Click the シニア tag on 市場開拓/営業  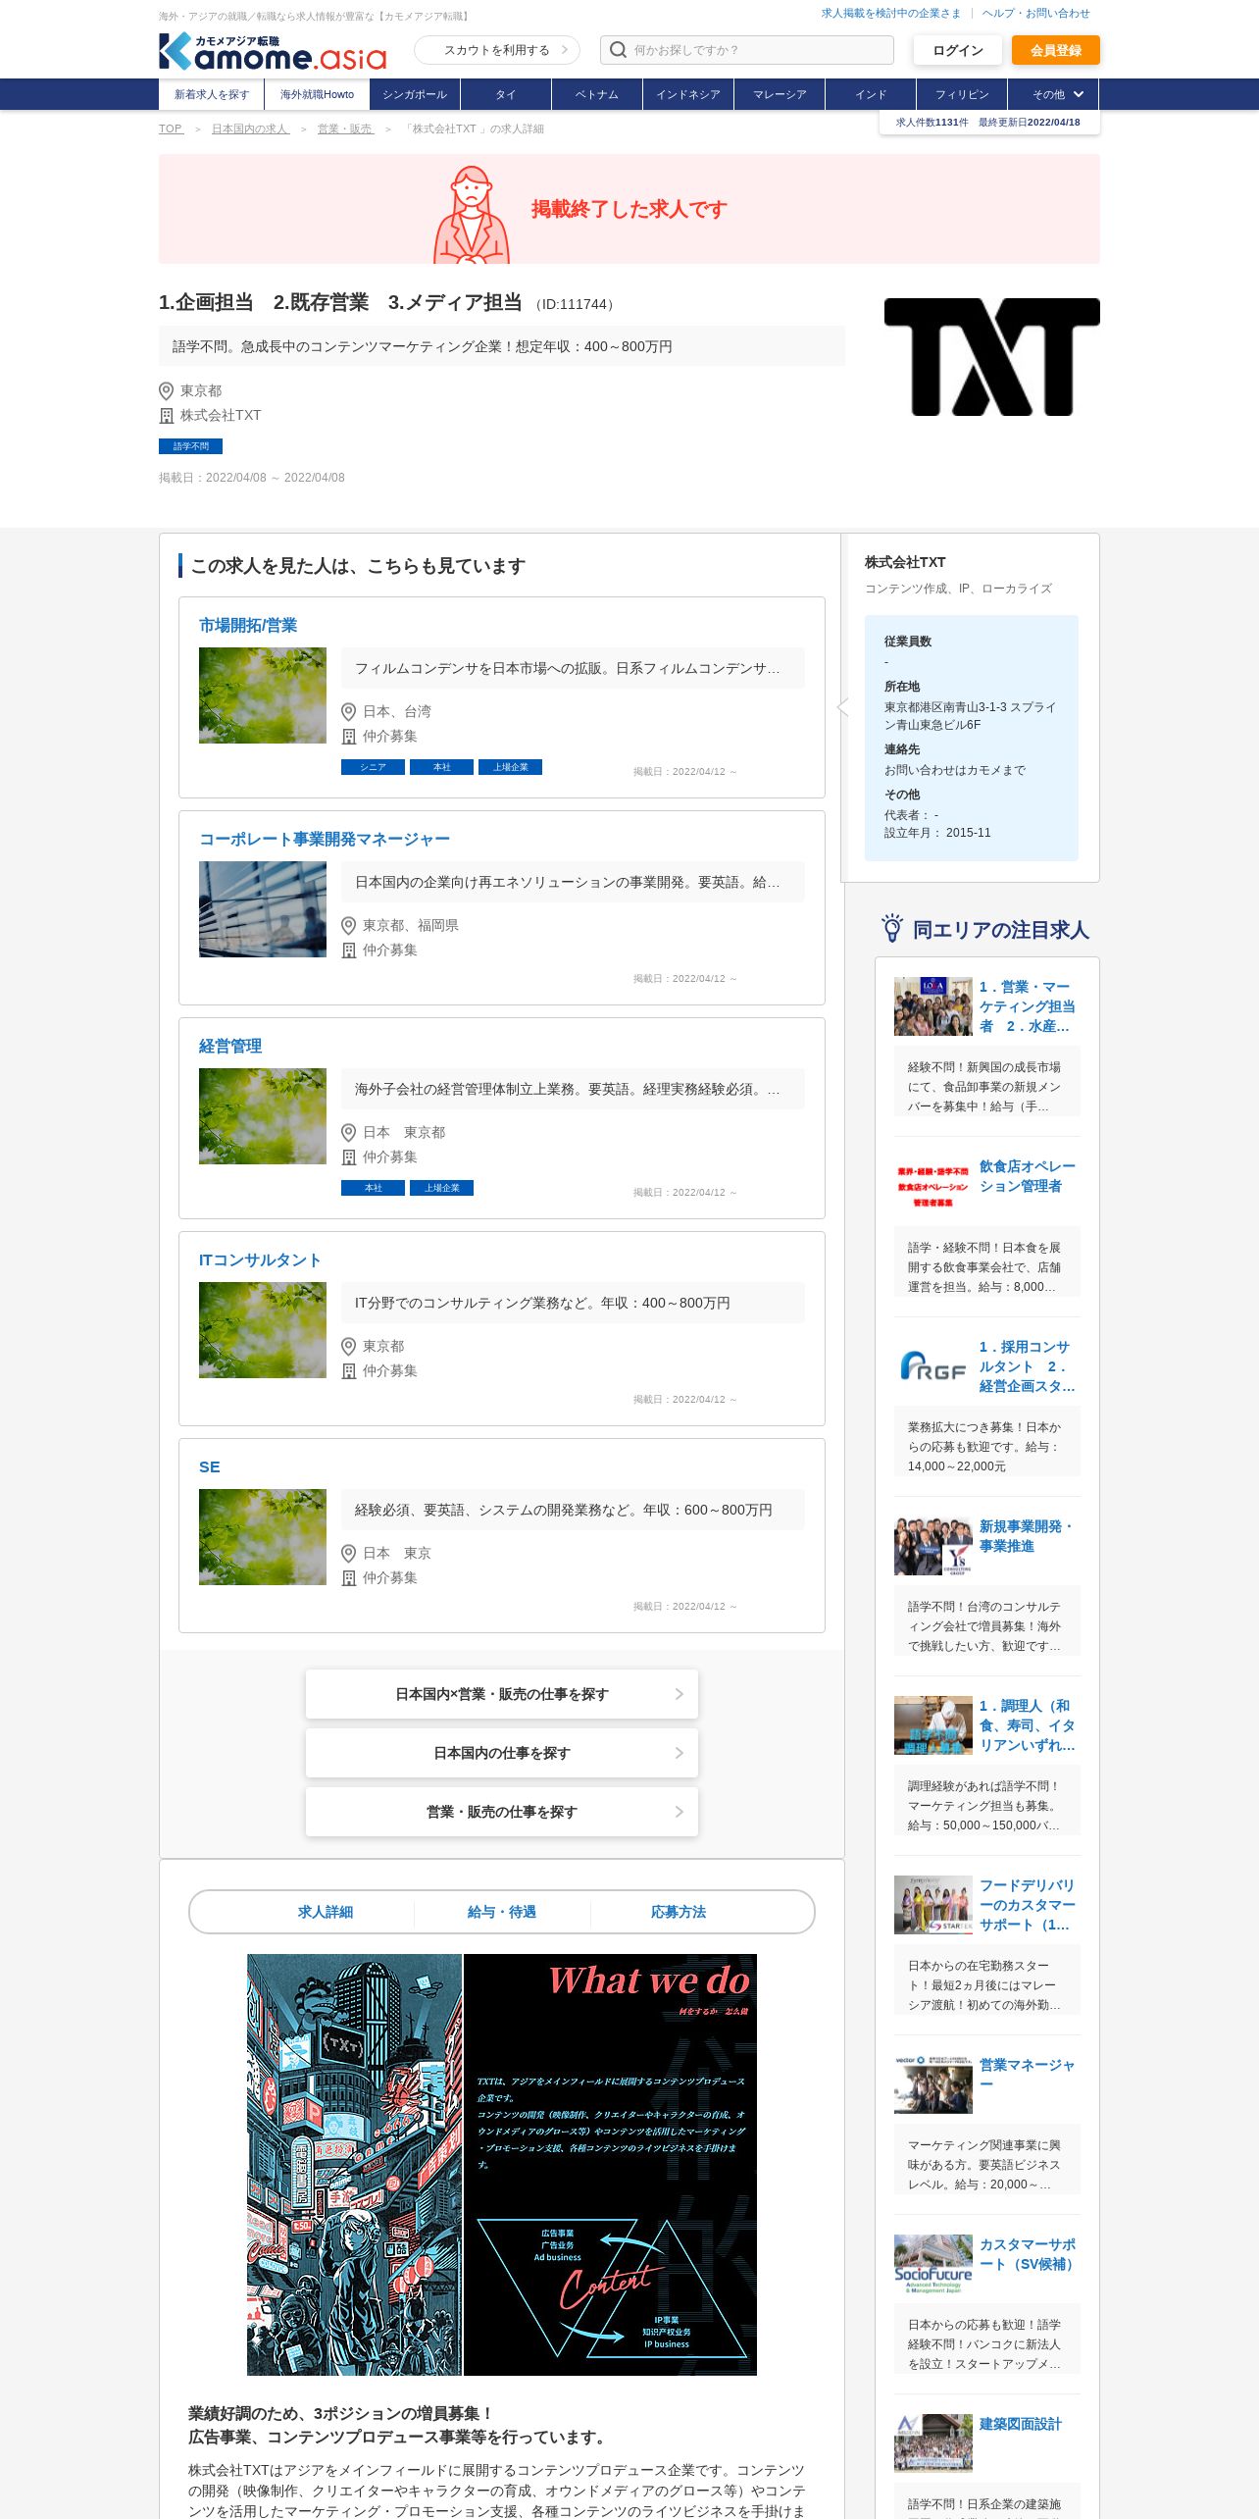tap(373, 767)
